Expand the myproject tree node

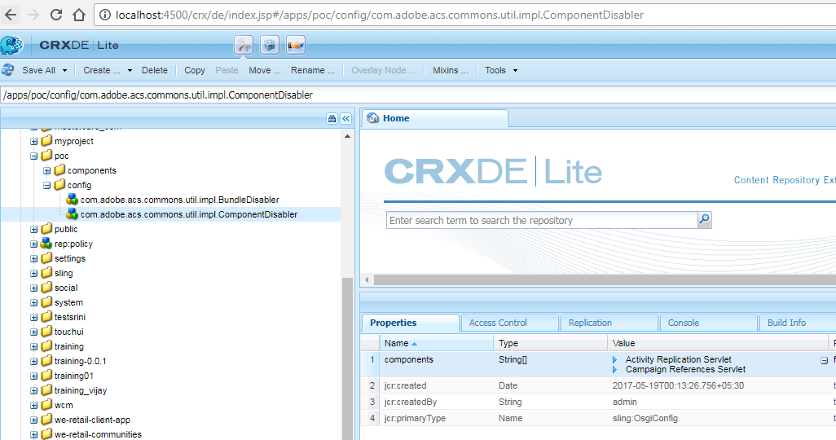click(33, 141)
